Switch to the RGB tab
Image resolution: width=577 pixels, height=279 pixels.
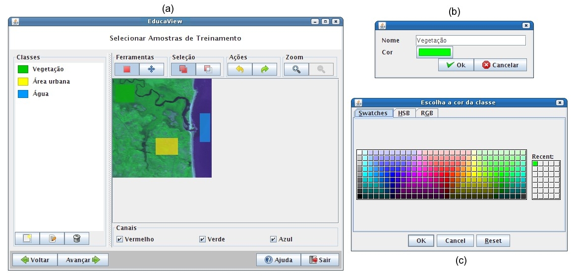coord(427,113)
